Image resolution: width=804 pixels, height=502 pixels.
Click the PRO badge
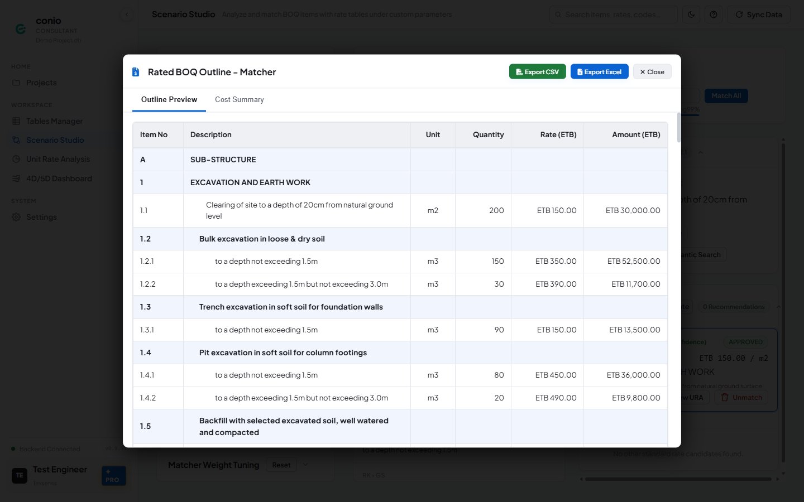114,476
